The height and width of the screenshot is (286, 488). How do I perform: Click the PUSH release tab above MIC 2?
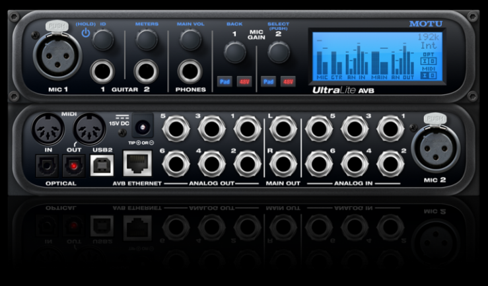click(435, 118)
